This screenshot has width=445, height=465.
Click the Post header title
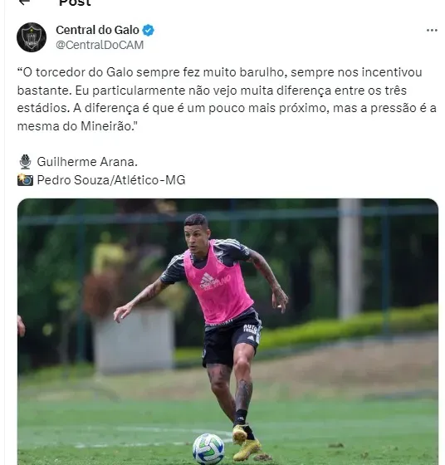pyautogui.click(x=75, y=2)
